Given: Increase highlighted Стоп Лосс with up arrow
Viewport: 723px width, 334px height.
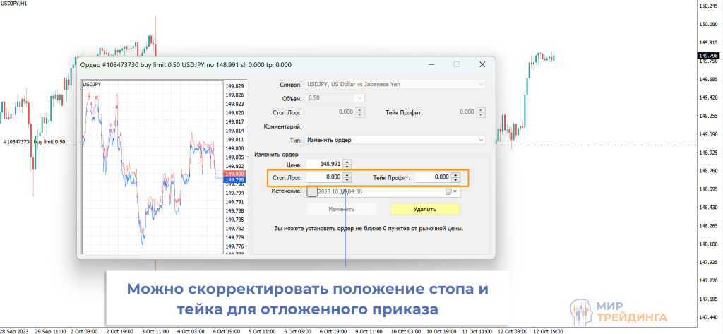Looking at the screenshot, I should coord(347,174).
